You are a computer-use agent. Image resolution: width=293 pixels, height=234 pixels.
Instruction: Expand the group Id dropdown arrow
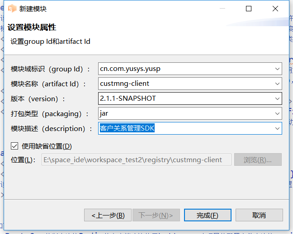[x=277, y=69]
